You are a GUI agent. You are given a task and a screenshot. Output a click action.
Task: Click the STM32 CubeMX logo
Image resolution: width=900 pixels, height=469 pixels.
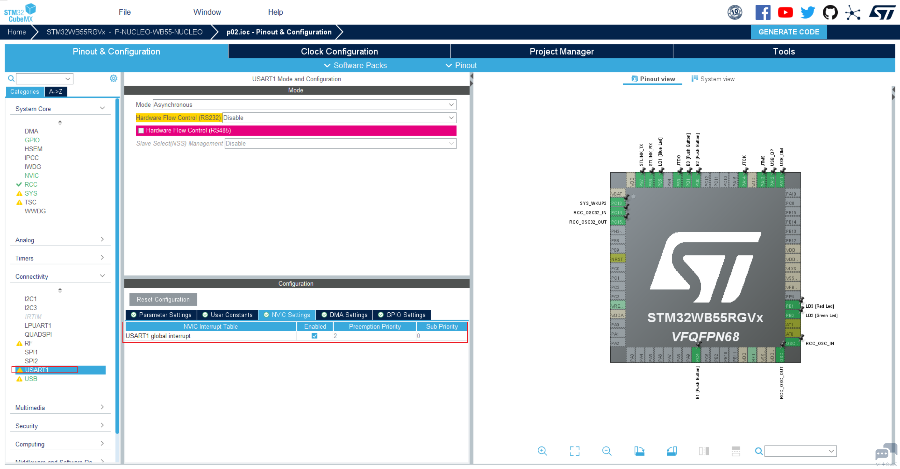tap(20, 12)
